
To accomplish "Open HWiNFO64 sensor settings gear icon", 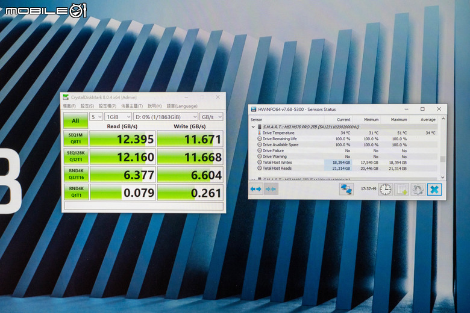I will 418,190.
